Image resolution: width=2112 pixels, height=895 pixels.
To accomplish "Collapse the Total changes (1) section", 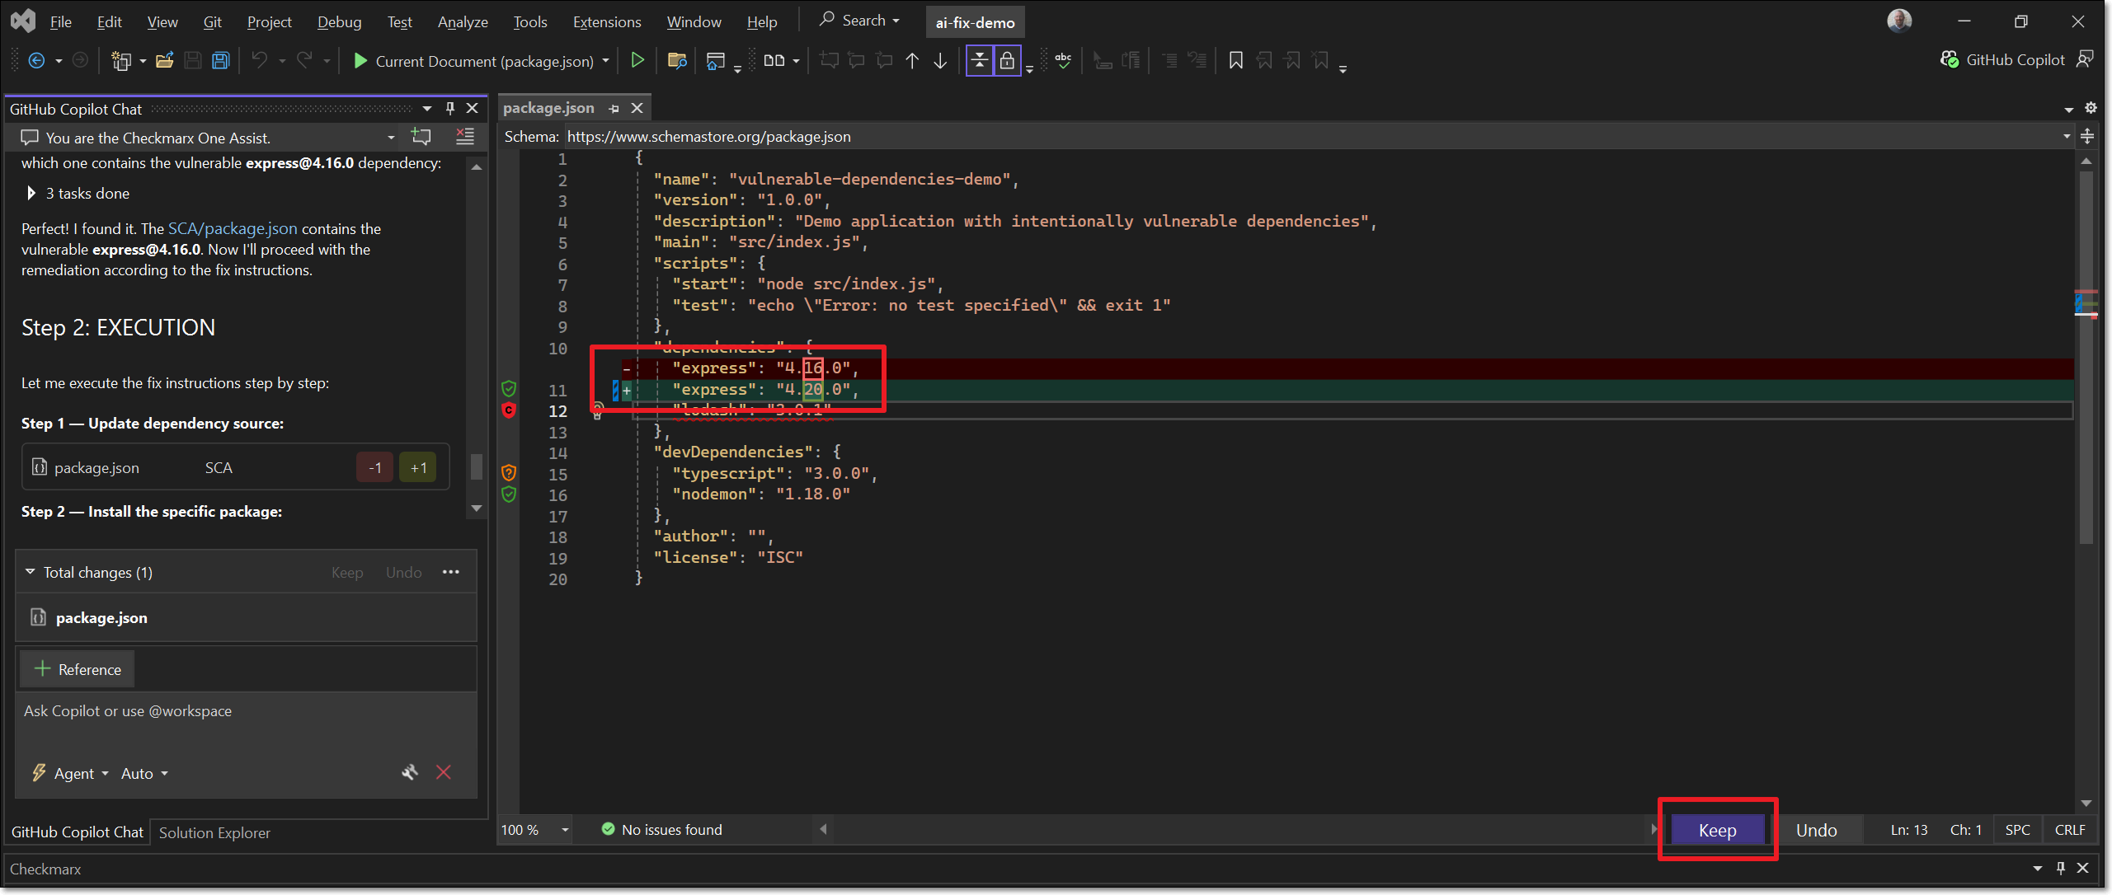I will tap(30, 572).
